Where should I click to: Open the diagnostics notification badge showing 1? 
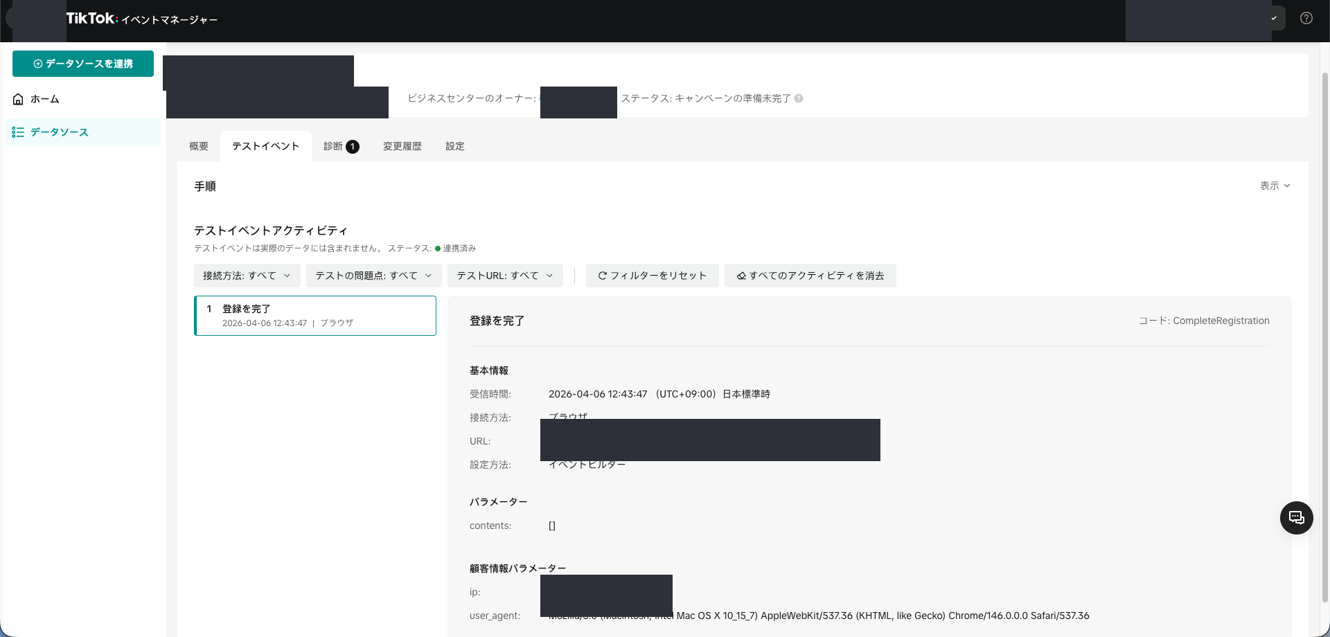353,146
